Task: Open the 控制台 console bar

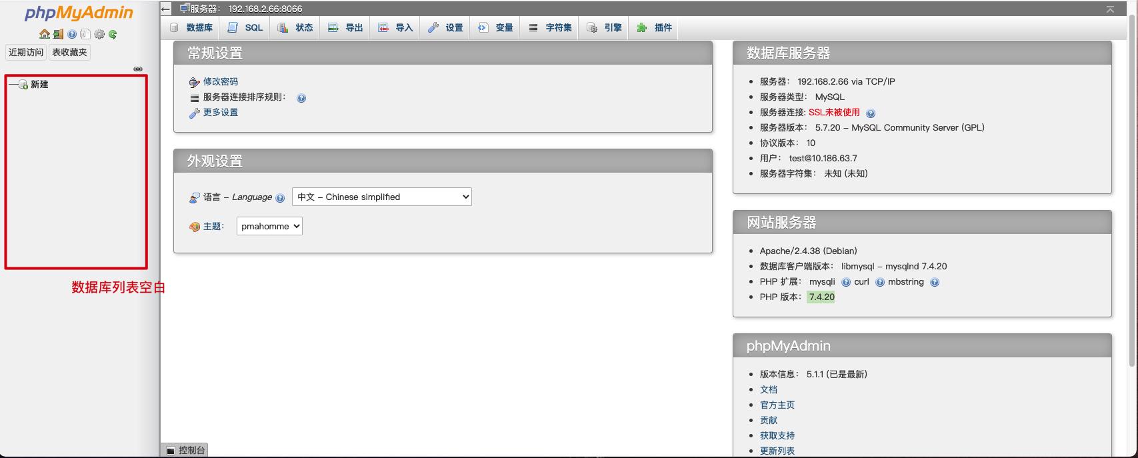Action: (185, 451)
